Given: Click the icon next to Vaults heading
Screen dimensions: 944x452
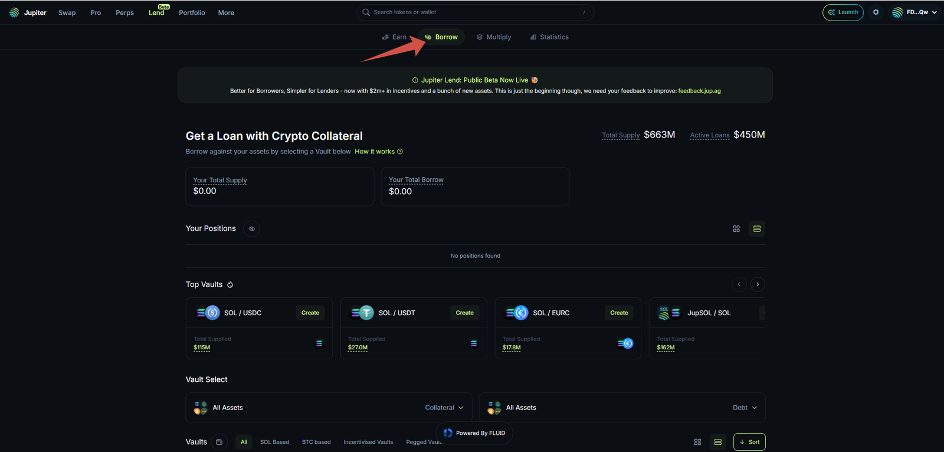Looking at the screenshot, I should (x=219, y=442).
